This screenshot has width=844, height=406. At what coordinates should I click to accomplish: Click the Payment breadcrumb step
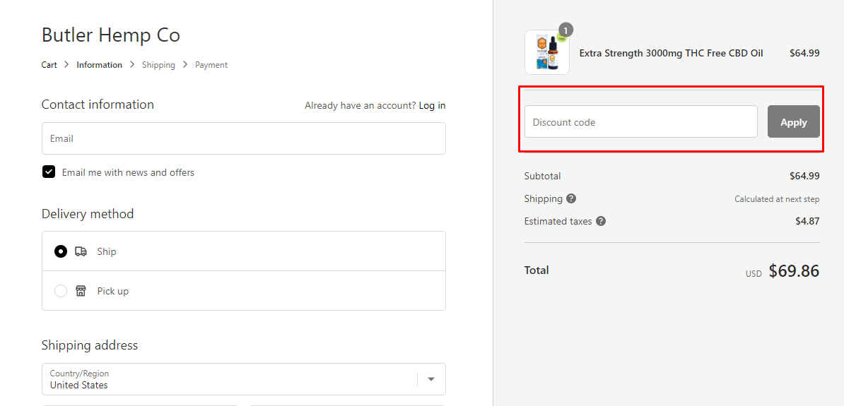click(x=211, y=64)
